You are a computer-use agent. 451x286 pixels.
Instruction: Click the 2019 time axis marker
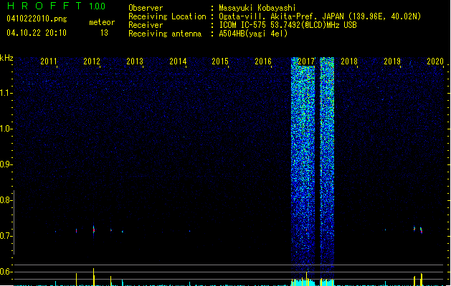(392, 61)
